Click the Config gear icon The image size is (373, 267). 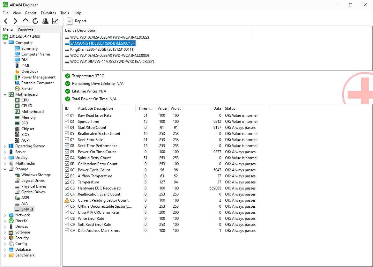point(11,244)
